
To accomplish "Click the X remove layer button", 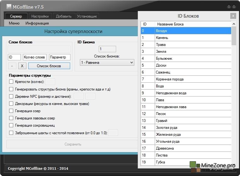I will click(22, 66).
